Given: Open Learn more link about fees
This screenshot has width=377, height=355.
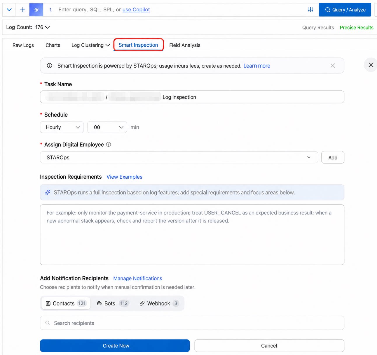Looking at the screenshot, I should 257,66.
